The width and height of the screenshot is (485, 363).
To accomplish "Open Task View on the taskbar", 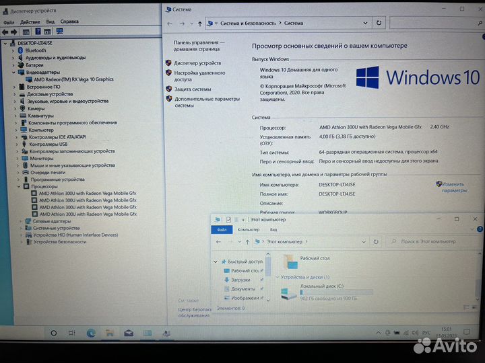I will tap(72, 333).
